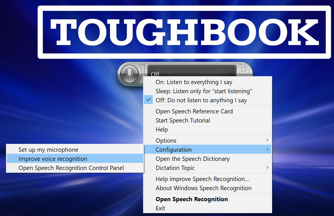Image resolution: width=334 pixels, height=216 pixels.
Task: Click the speech status display showing Off
Action: (192, 71)
